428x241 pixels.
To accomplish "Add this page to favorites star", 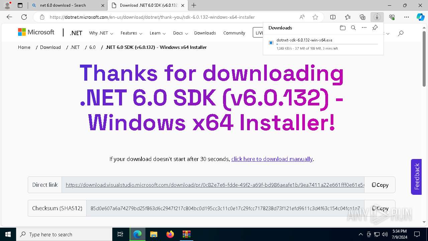I will 315,17.
